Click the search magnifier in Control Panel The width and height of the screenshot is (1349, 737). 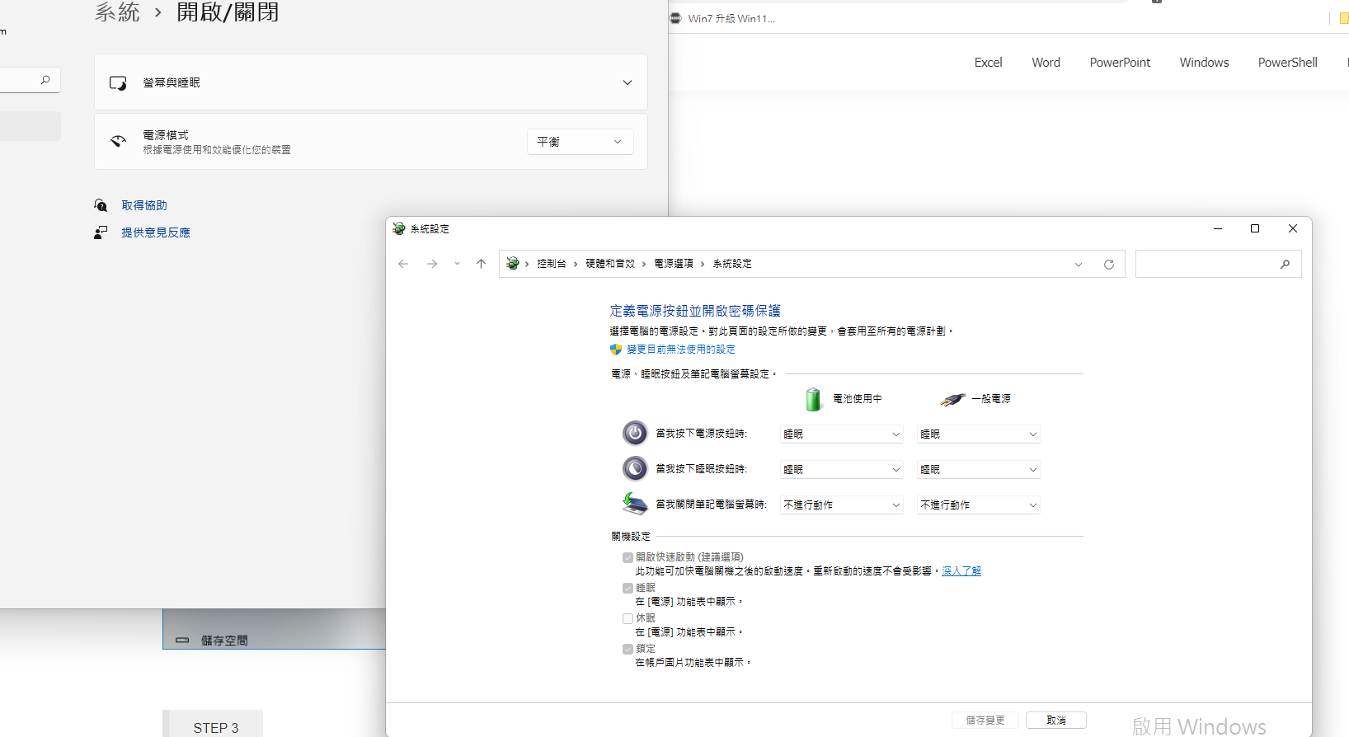(1285, 264)
